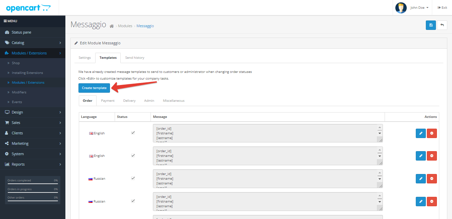Click the blue save floppy icon button
The height and width of the screenshot is (219, 452).
(x=431, y=25)
